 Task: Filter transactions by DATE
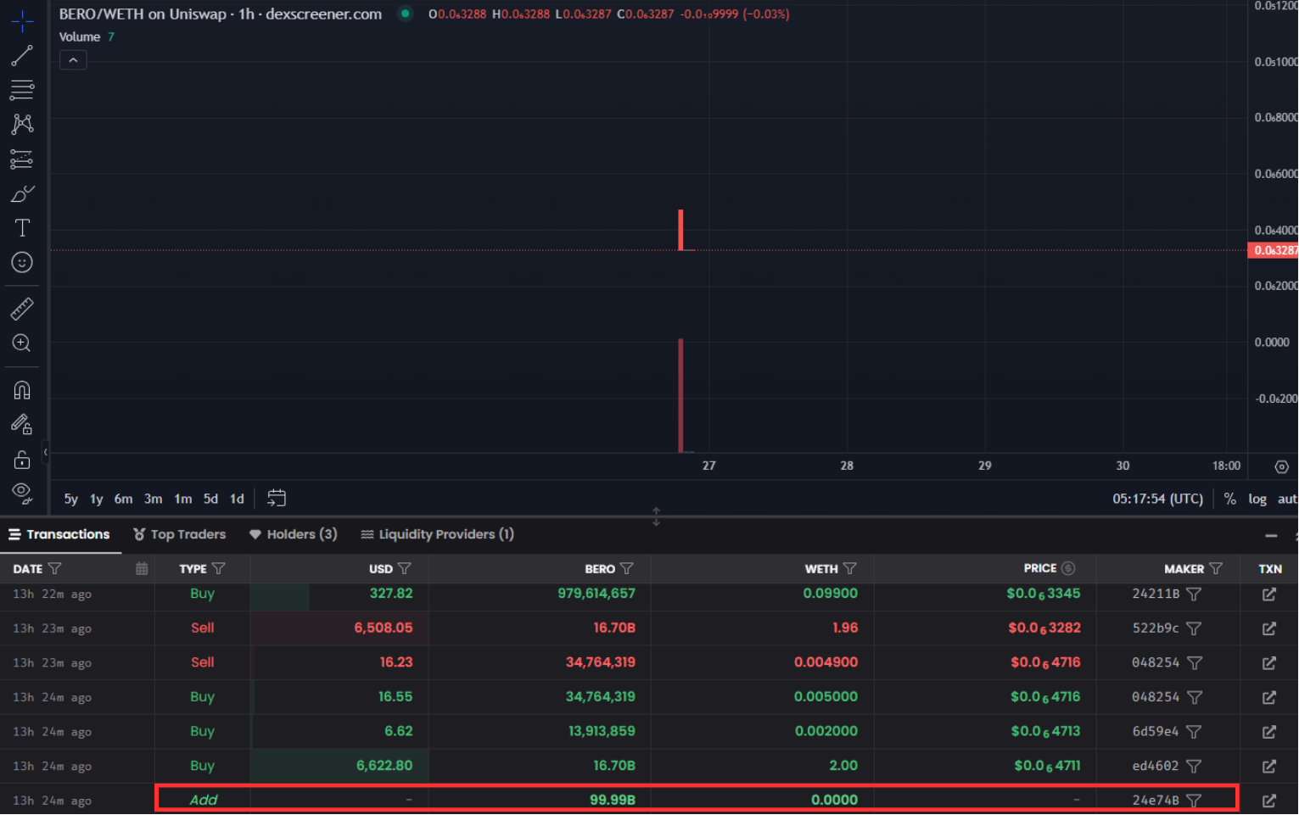[x=55, y=568]
